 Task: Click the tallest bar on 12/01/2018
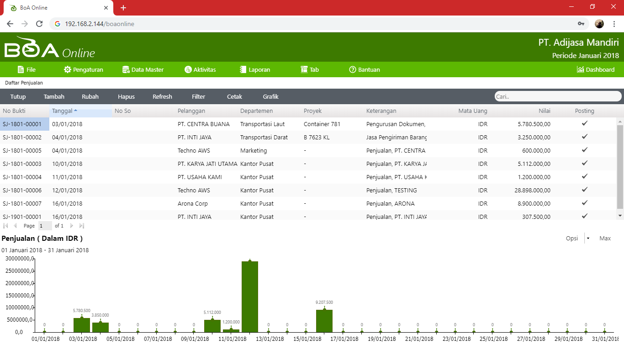tap(250, 296)
